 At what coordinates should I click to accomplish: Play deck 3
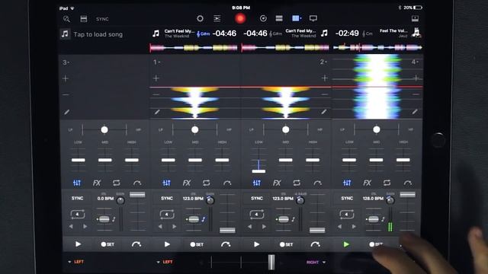point(78,244)
